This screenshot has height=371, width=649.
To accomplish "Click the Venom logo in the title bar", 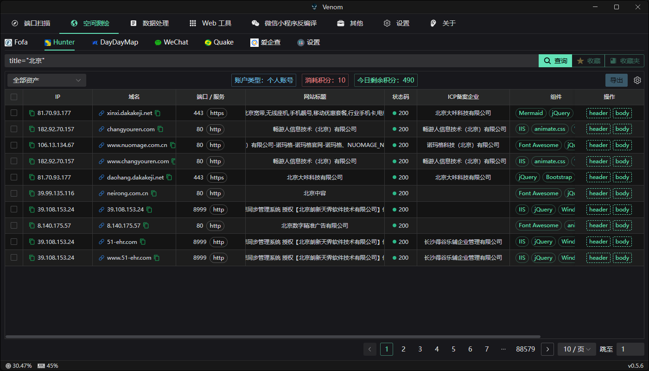I will point(315,7).
